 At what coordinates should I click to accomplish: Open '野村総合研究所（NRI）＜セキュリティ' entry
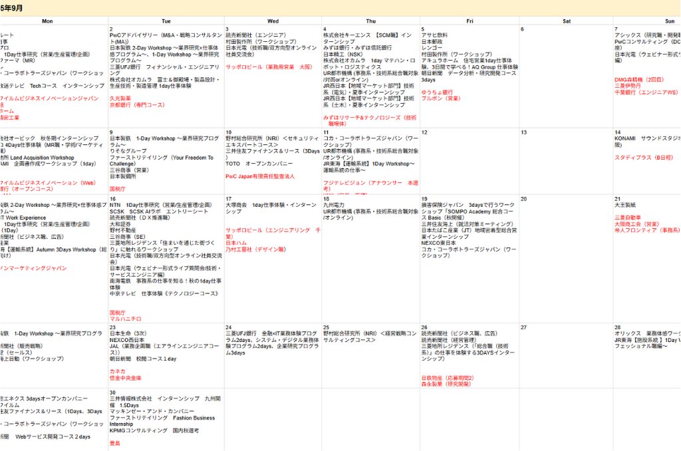[x=272, y=142]
